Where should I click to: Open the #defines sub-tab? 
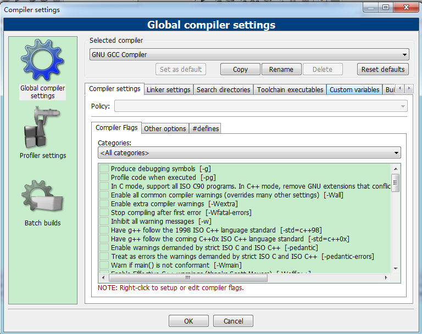click(x=206, y=129)
